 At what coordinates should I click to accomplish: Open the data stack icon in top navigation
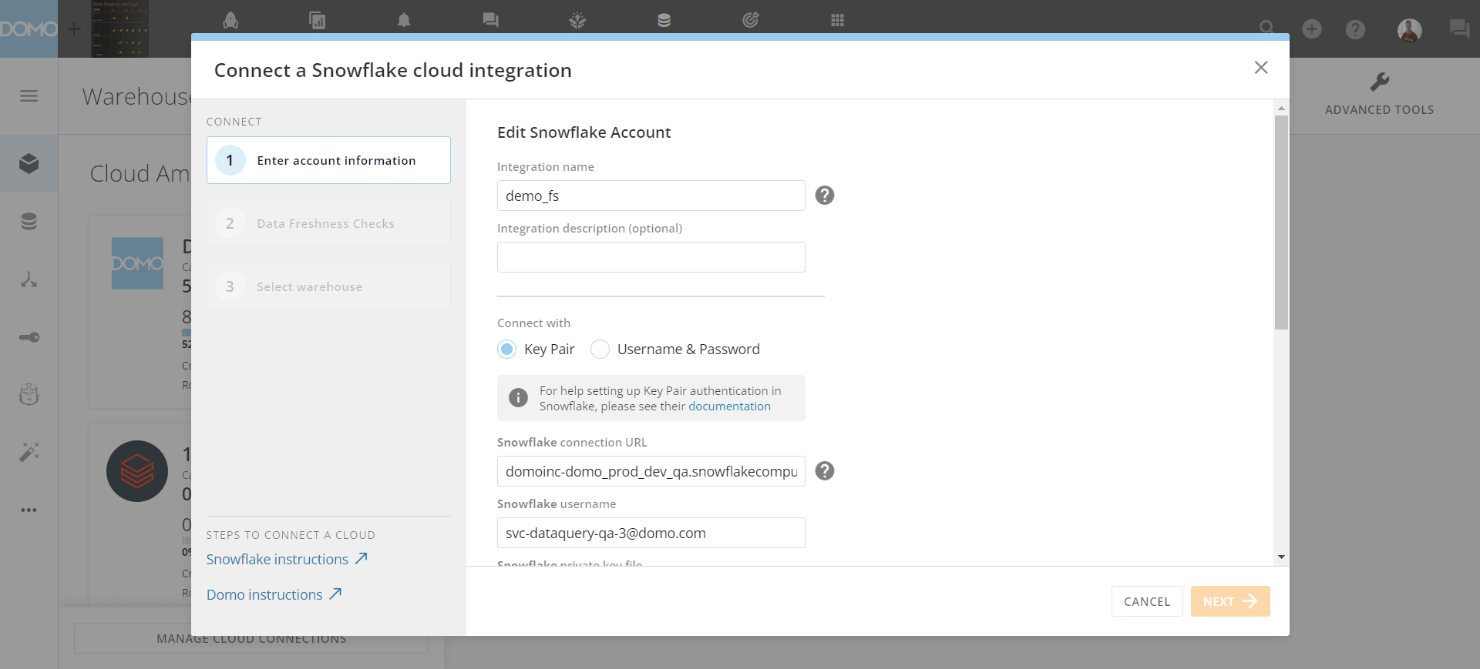point(664,20)
